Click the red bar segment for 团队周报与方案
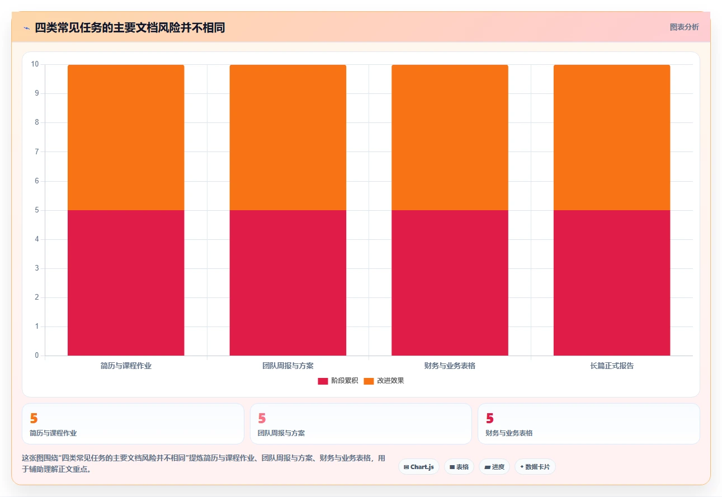722x497 pixels. pos(288,283)
